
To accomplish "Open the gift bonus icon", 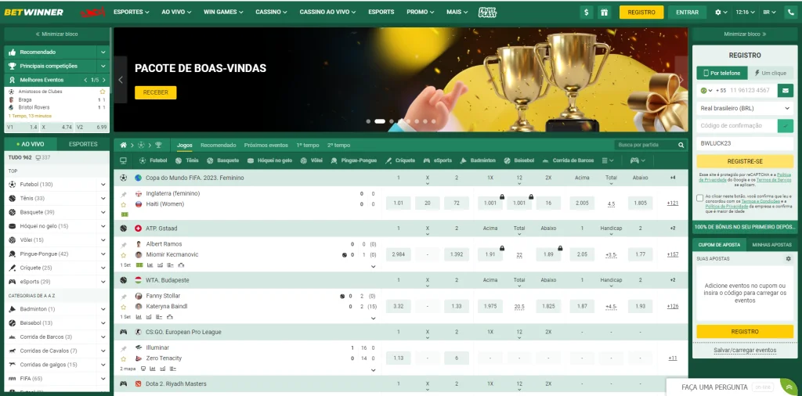I will point(605,13).
